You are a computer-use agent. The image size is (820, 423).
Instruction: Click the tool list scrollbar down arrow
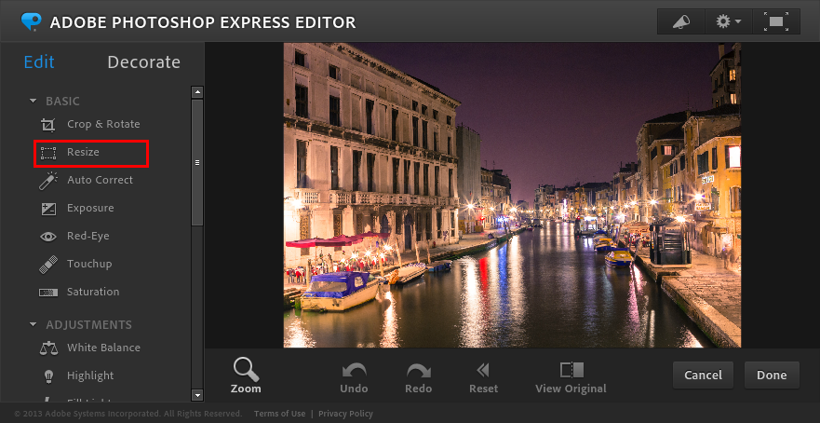click(x=197, y=395)
